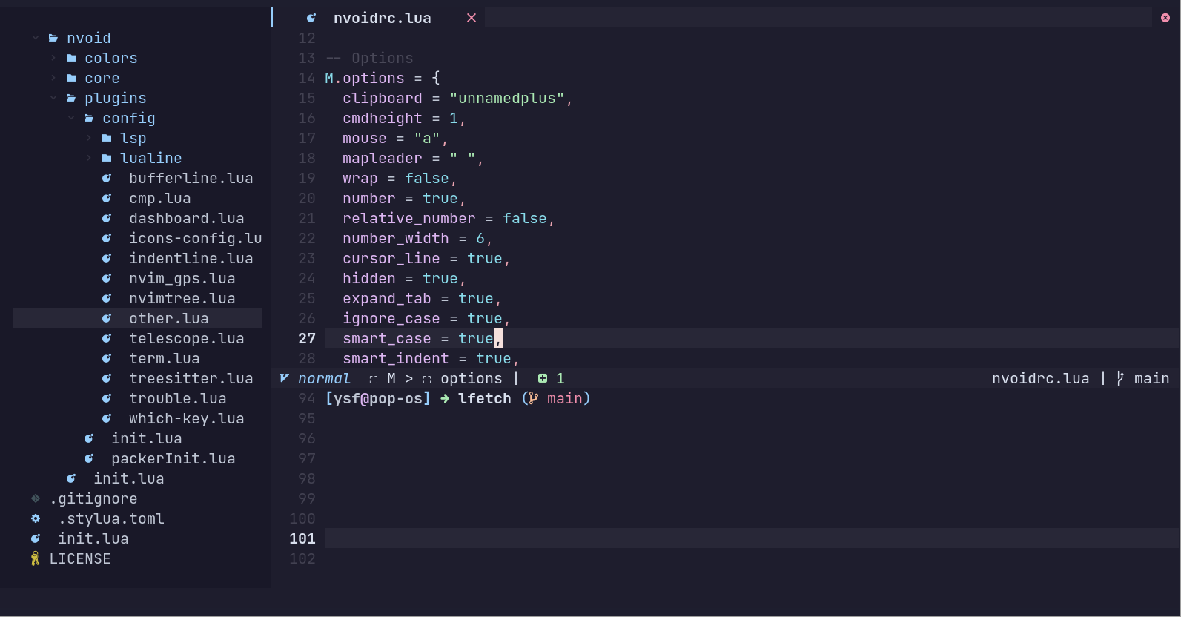
Task: Click the nvoid open-folder icon
Action: click(x=53, y=38)
